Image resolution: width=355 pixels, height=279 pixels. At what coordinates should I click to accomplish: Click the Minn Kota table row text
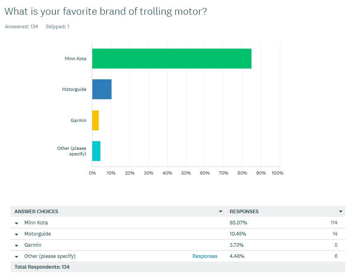[x=36, y=222]
